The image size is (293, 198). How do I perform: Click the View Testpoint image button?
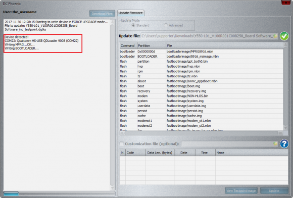point(241,191)
